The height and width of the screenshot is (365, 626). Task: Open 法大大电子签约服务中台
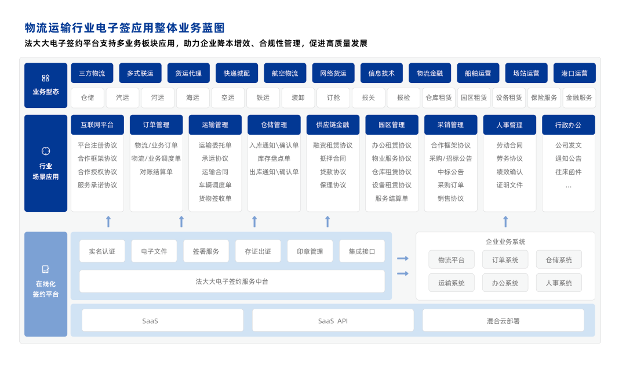click(232, 281)
